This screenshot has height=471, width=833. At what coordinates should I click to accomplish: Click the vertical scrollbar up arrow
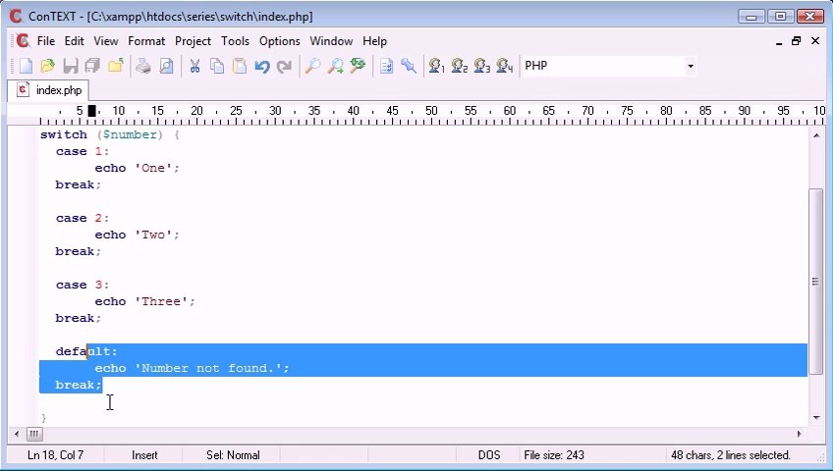coord(816,135)
